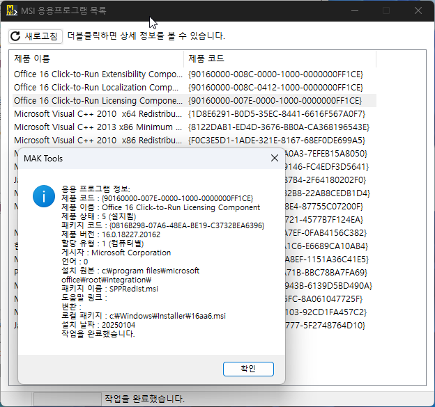Select Office 16 Click-to-Run Licensing row
This screenshot has width=435, height=407.
tap(194, 100)
